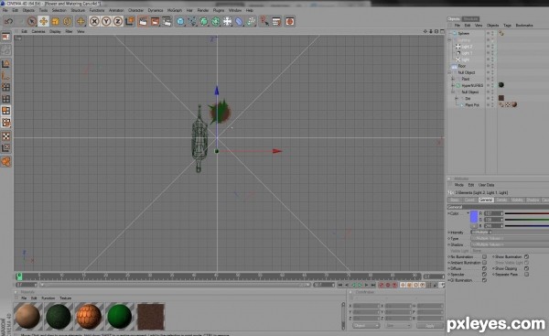Select the Sphere object in tree

463,33
